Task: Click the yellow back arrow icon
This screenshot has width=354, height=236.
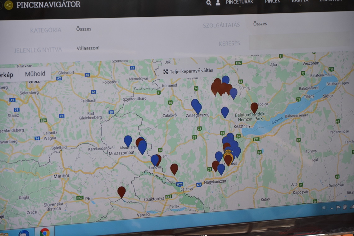Action: coord(9,5)
